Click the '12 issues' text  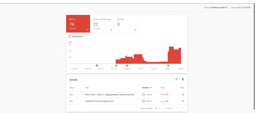(97, 29)
